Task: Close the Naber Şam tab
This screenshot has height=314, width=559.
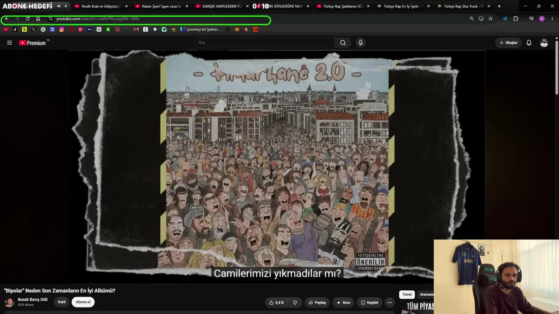Action: point(187,6)
